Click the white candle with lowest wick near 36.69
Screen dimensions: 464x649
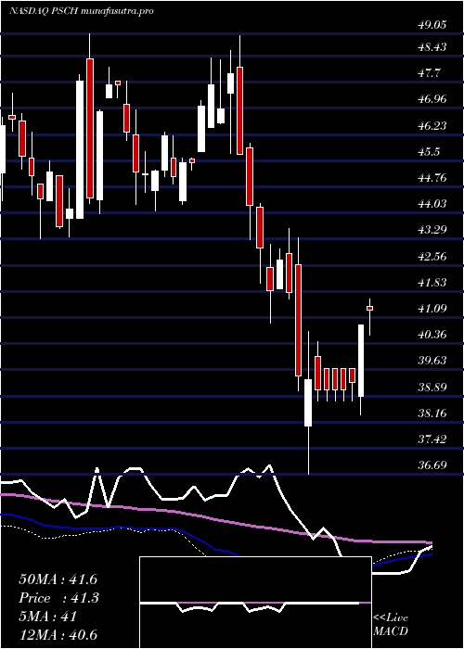308,402
